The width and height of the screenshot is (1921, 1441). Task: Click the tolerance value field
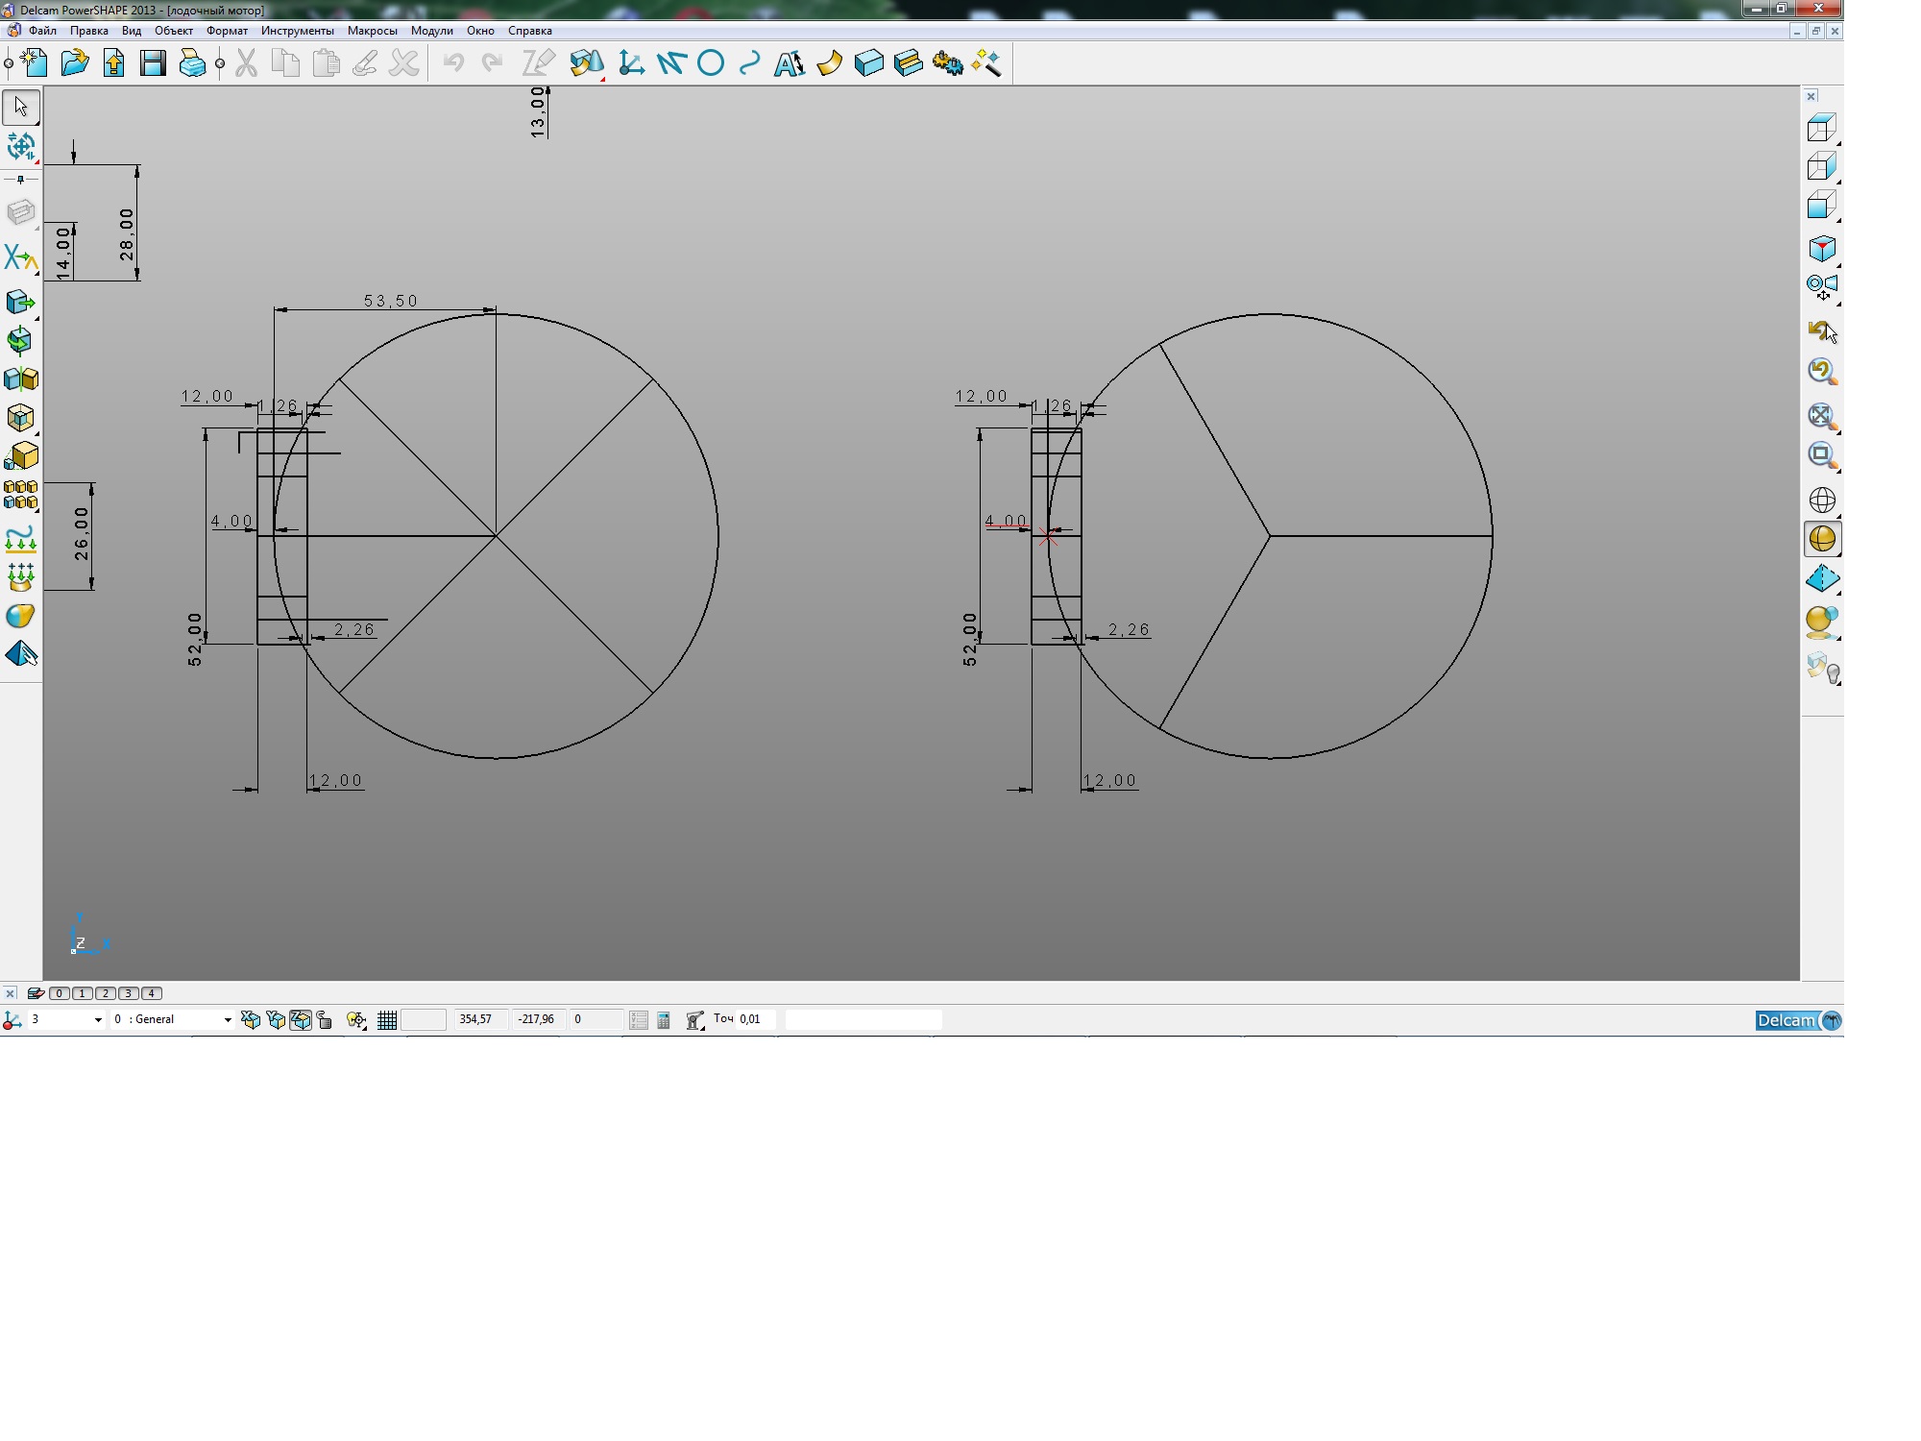[x=755, y=1019]
